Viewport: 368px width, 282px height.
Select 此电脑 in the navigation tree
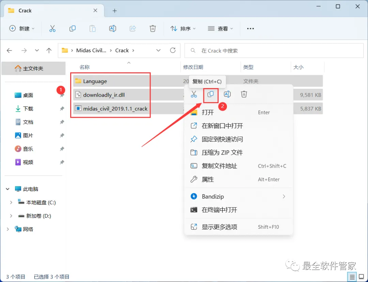pyautogui.click(x=31, y=189)
